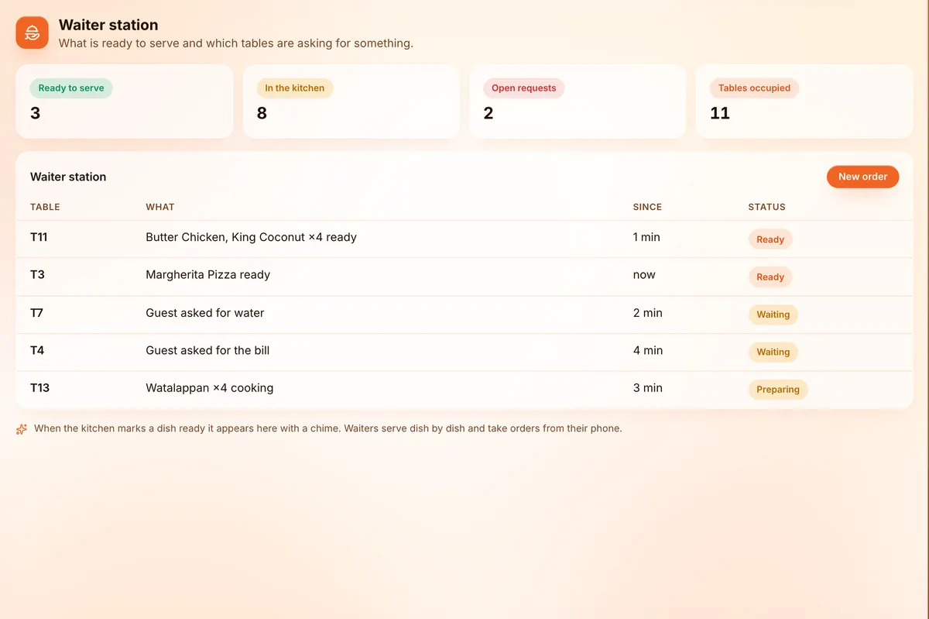Image resolution: width=929 pixels, height=619 pixels.
Task: Click the Waiting status badge for T4
Action: tap(773, 352)
